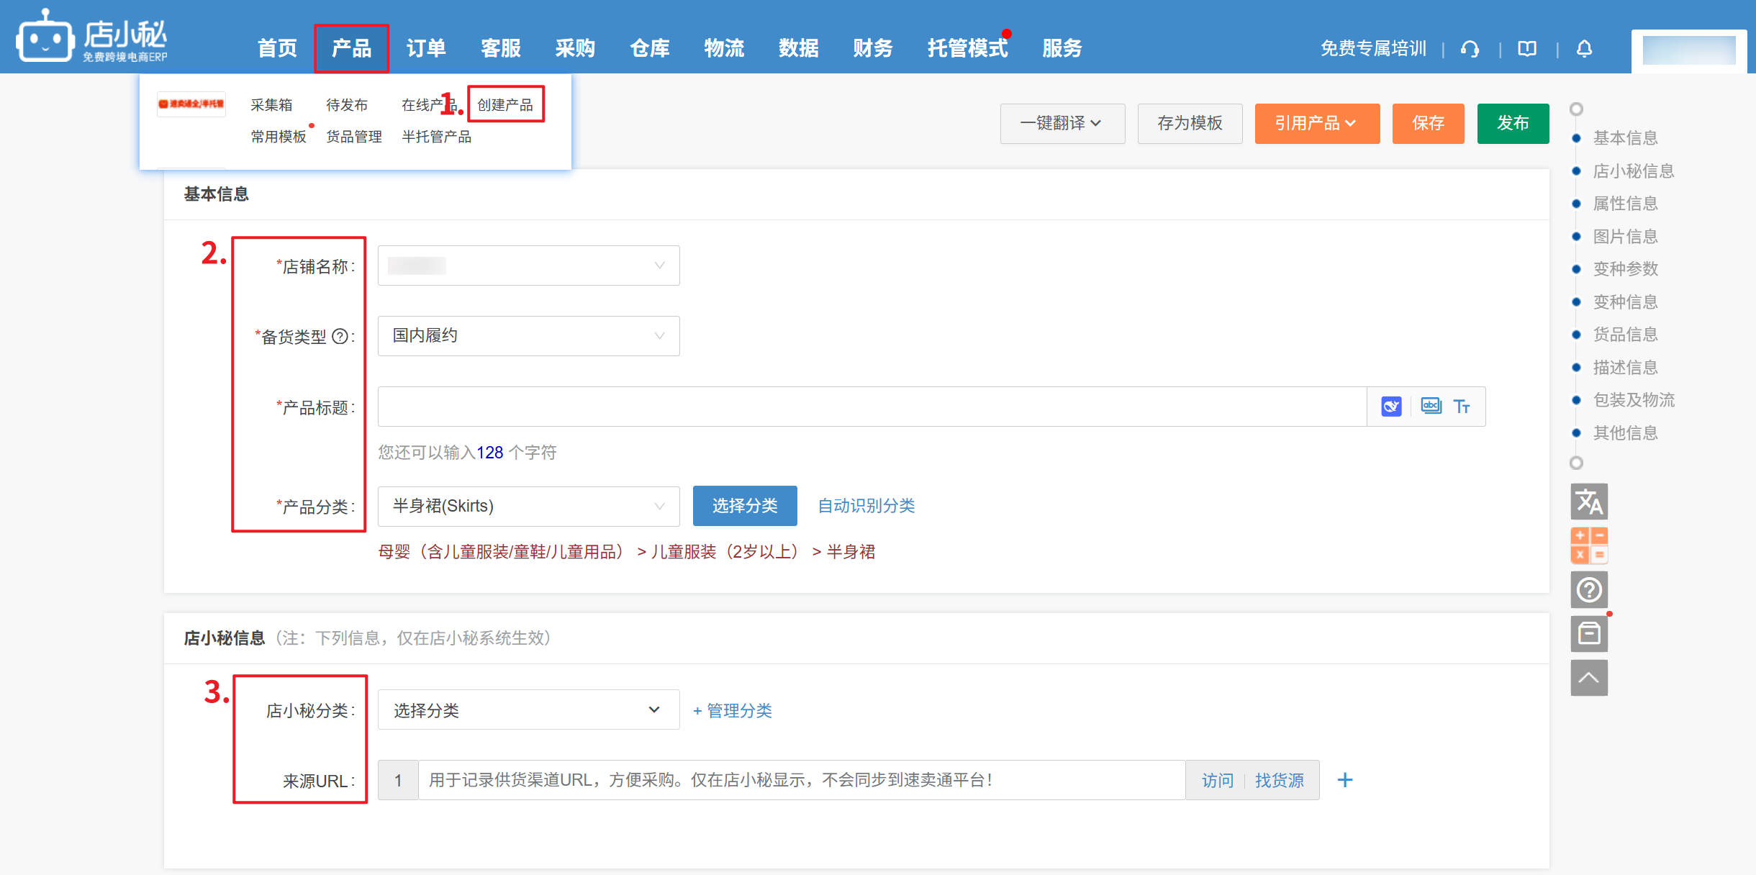Click the 产品标题 input field
Image resolution: width=1756 pixels, height=875 pixels.
[871, 407]
